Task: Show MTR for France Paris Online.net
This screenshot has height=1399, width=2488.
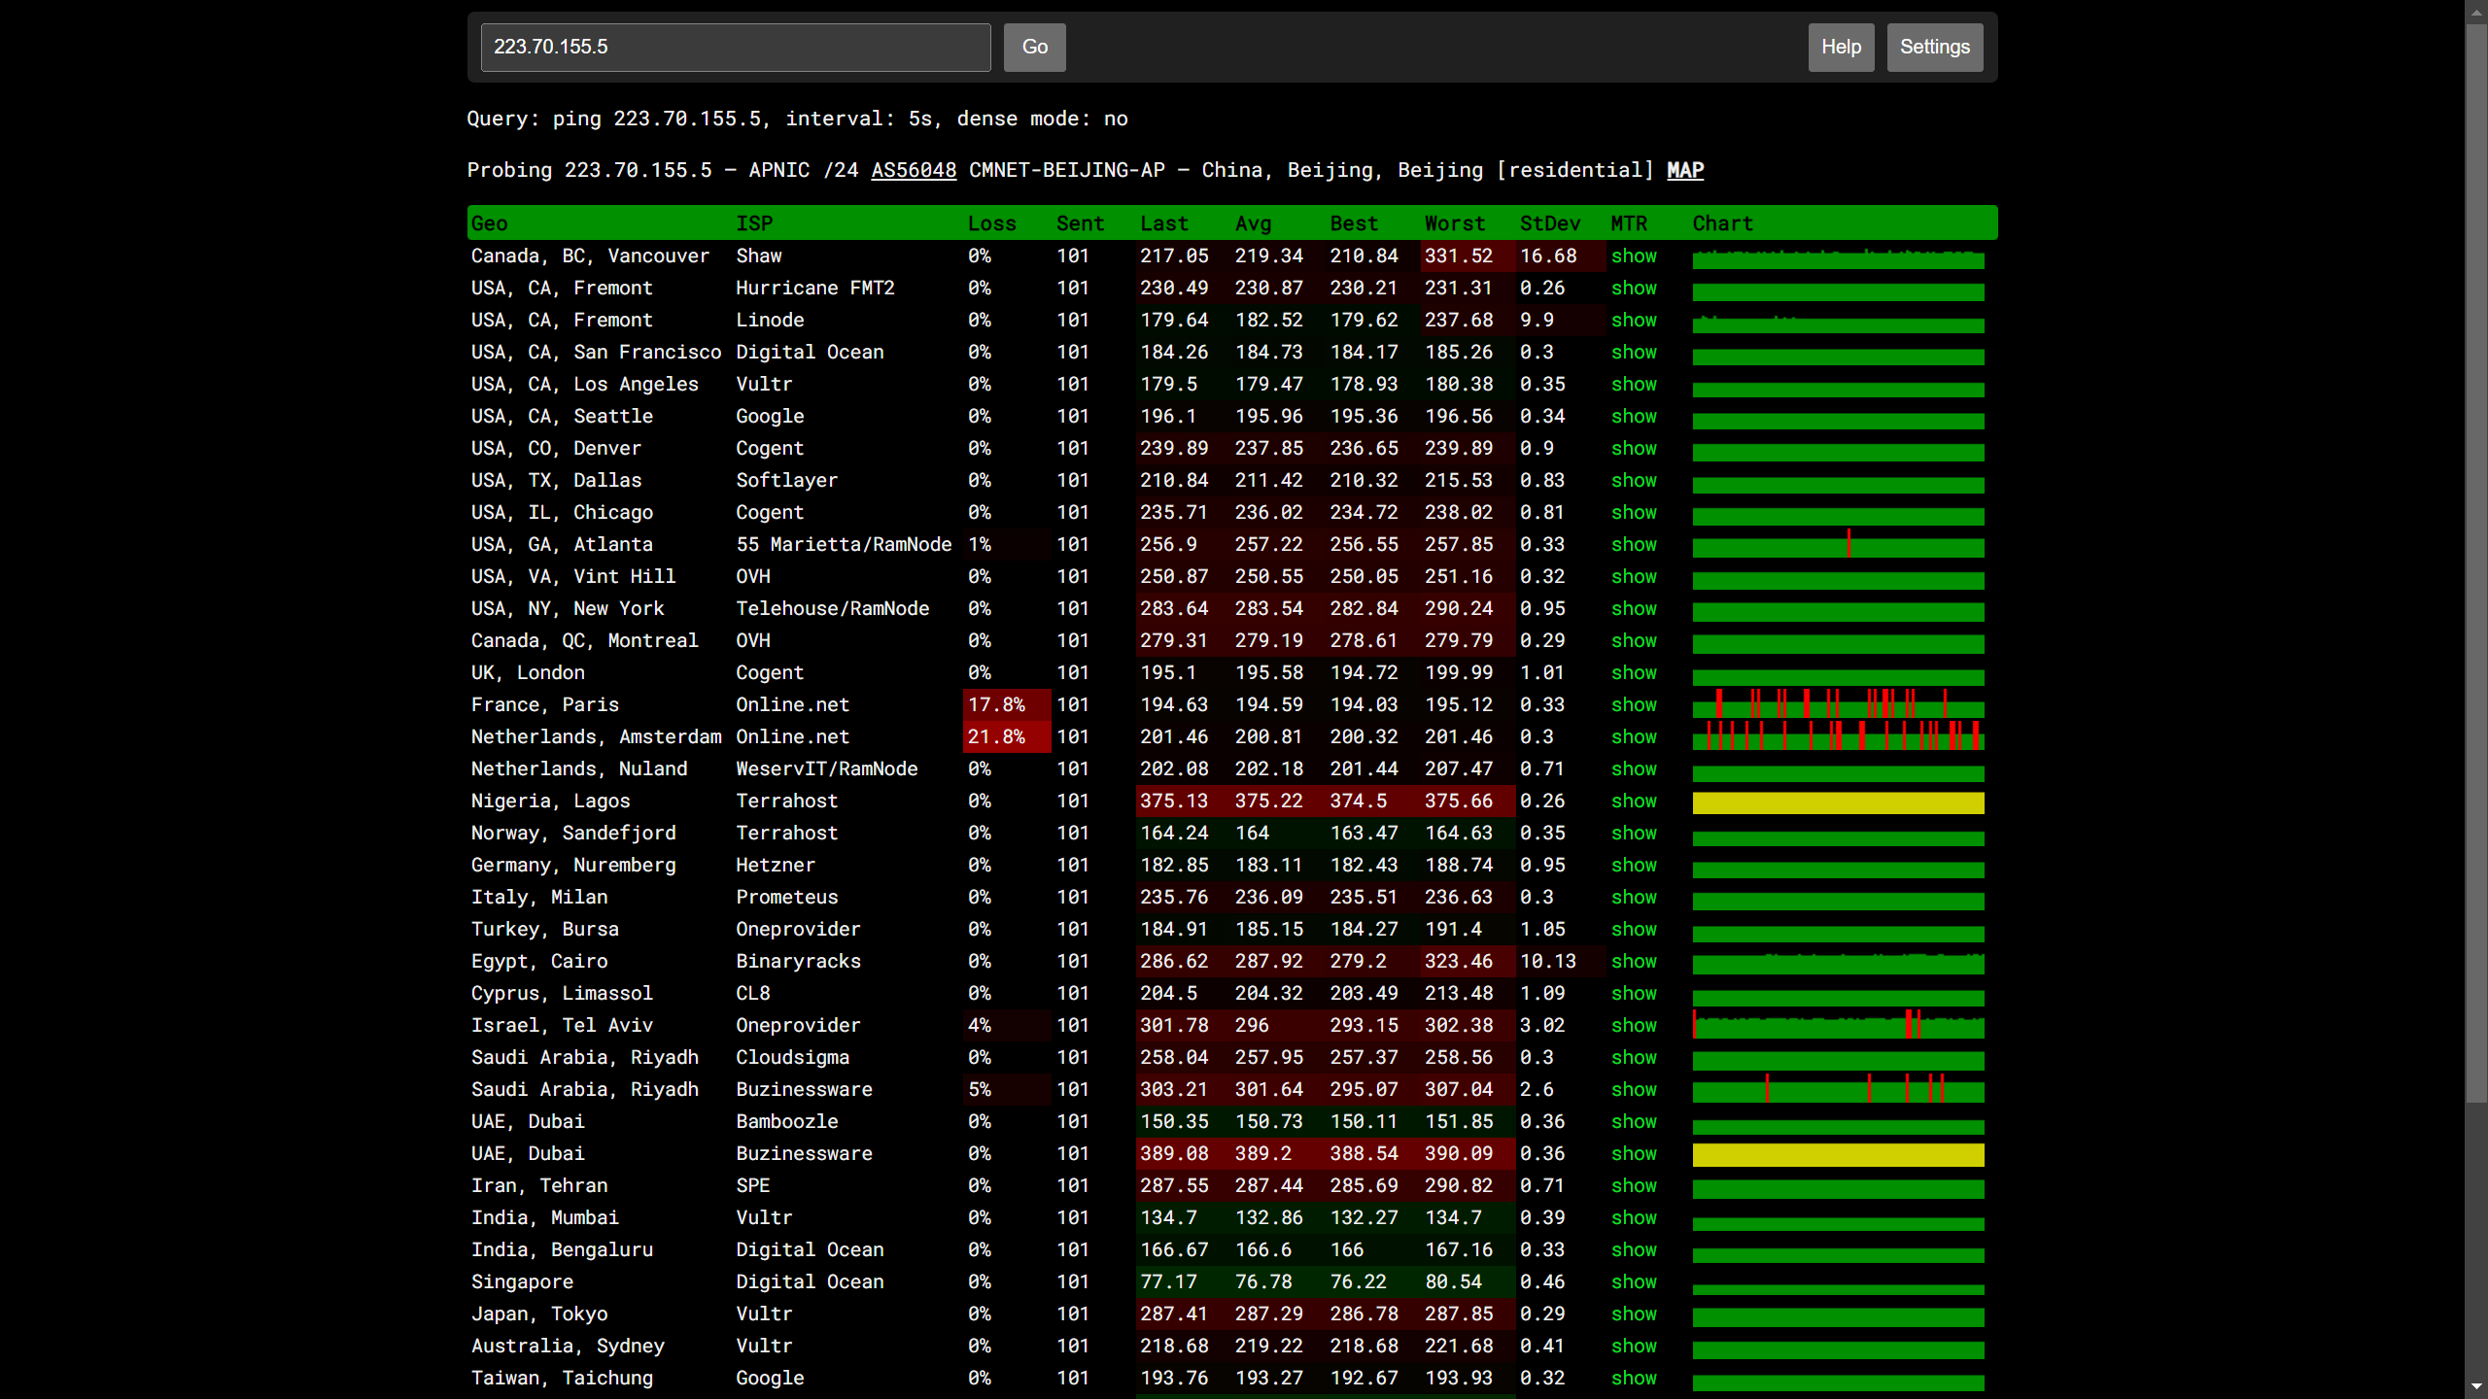Action: pyautogui.click(x=1633, y=704)
